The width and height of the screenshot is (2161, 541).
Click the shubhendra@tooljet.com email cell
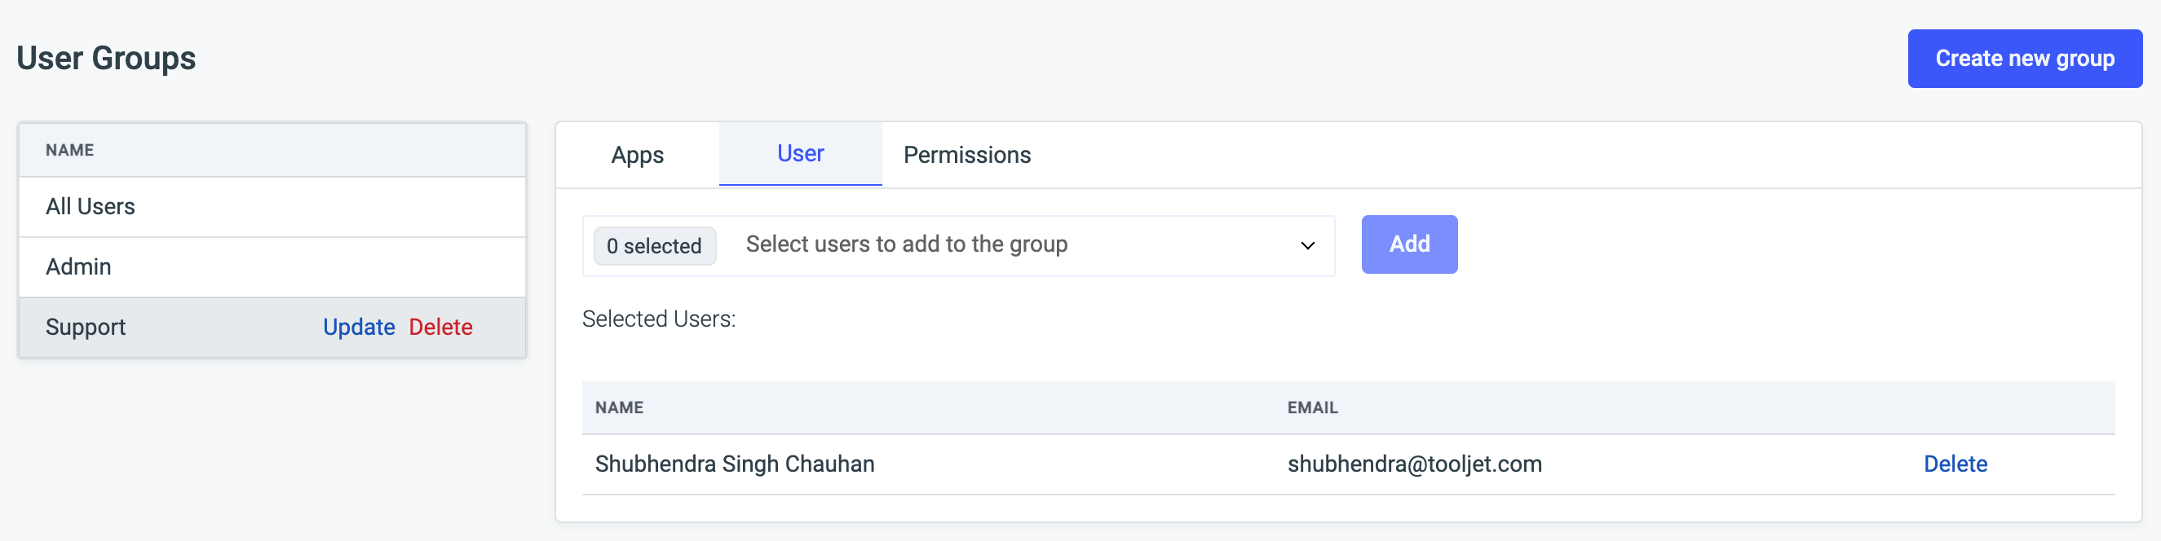tap(1413, 464)
